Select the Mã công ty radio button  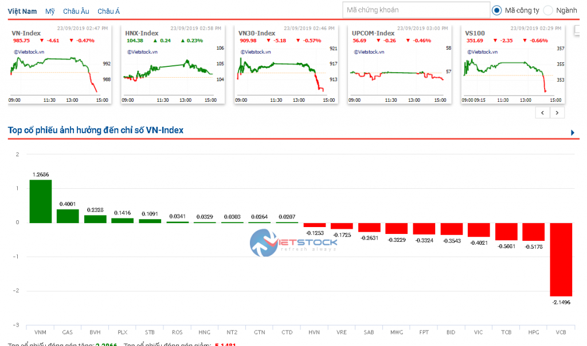click(x=496, y=10)
